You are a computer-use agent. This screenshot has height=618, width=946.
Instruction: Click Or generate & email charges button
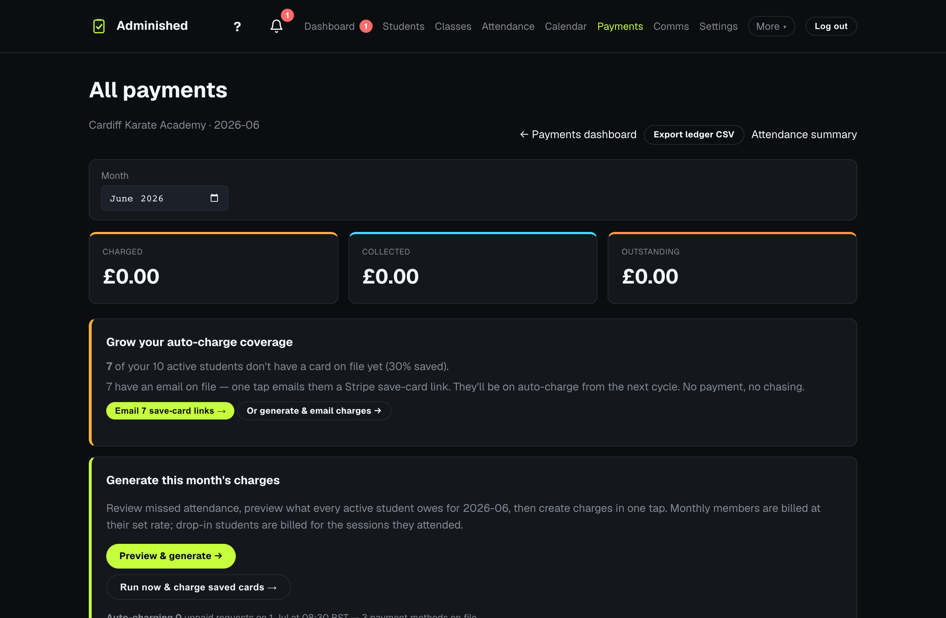point(314,411)
